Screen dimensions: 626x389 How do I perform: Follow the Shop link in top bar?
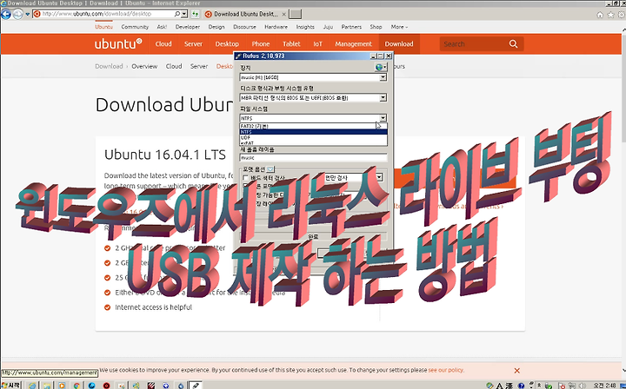pos(376,27)
